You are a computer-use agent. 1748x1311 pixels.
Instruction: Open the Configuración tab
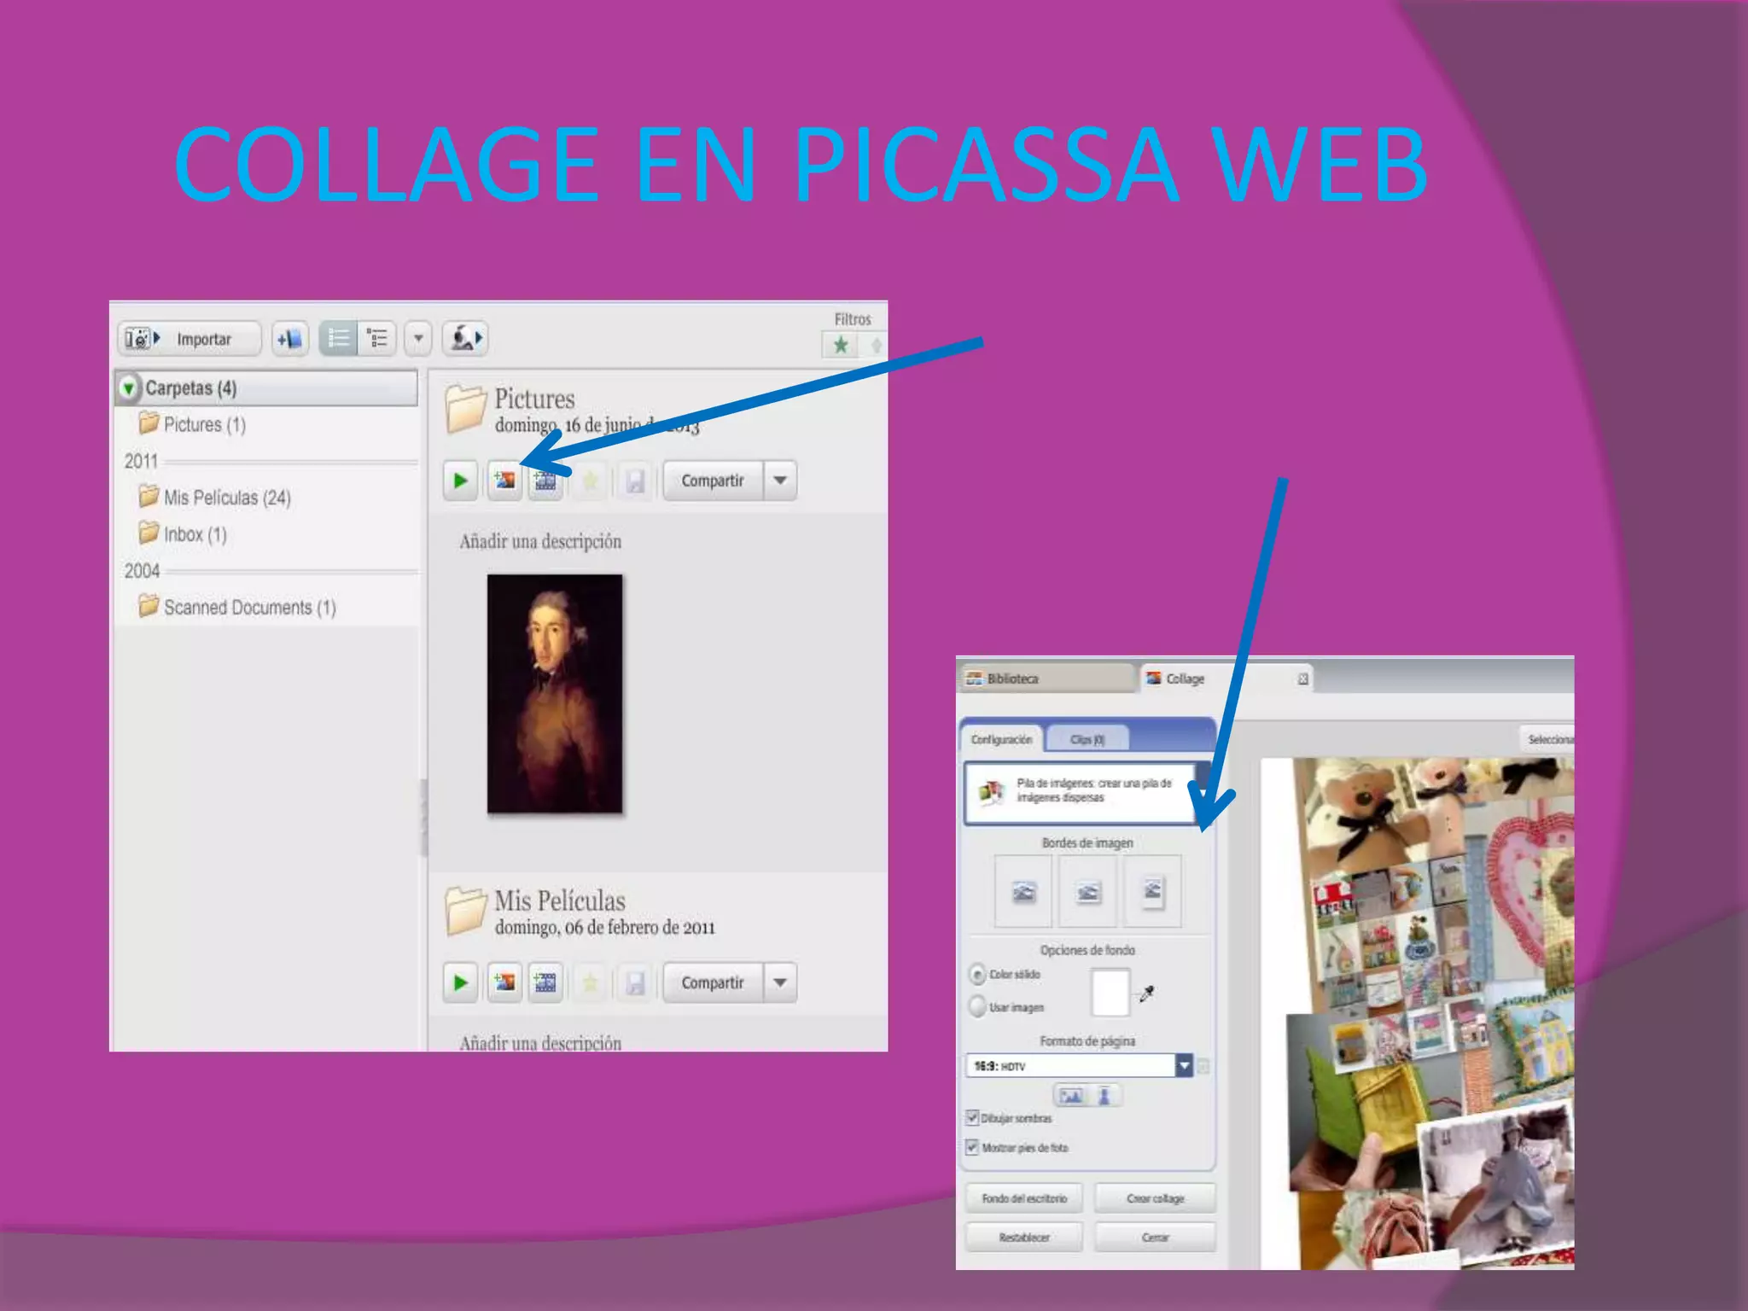(1001, 739)
